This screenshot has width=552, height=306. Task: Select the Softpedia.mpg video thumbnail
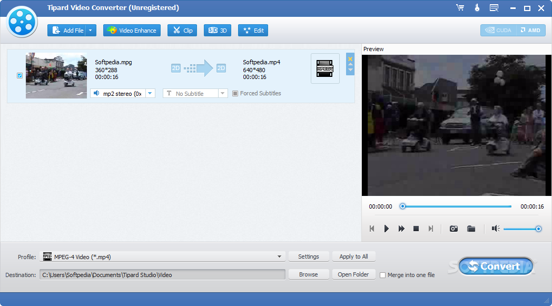56,75
